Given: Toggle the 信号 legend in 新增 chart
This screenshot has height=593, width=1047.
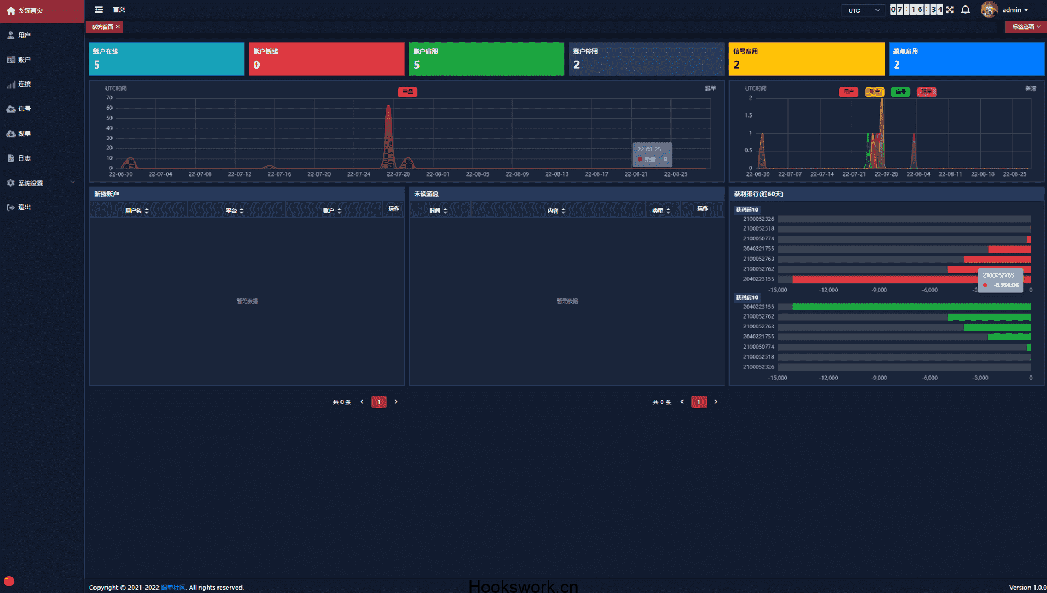Looking at the screenshot, I should (901, 92).
